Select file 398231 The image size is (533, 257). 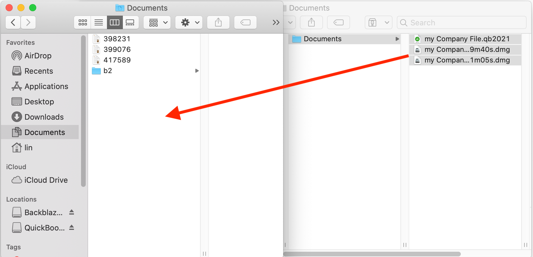click(144, 39)
